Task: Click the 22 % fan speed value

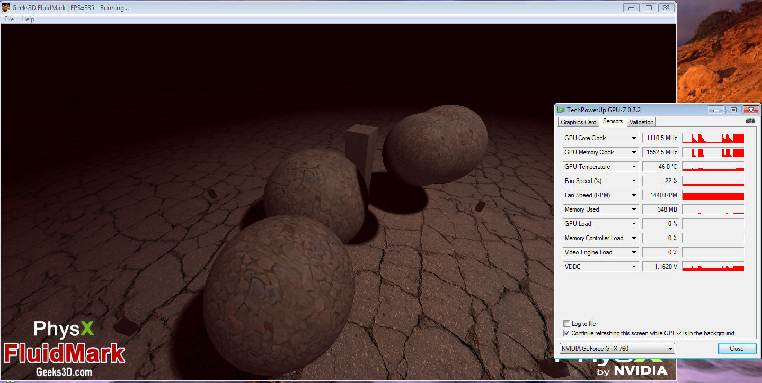Action: pyautogui.click(x=660, y=181)
